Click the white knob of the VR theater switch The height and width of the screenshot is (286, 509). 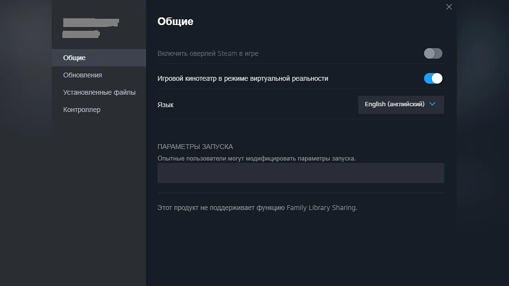(x=437, y=78)
